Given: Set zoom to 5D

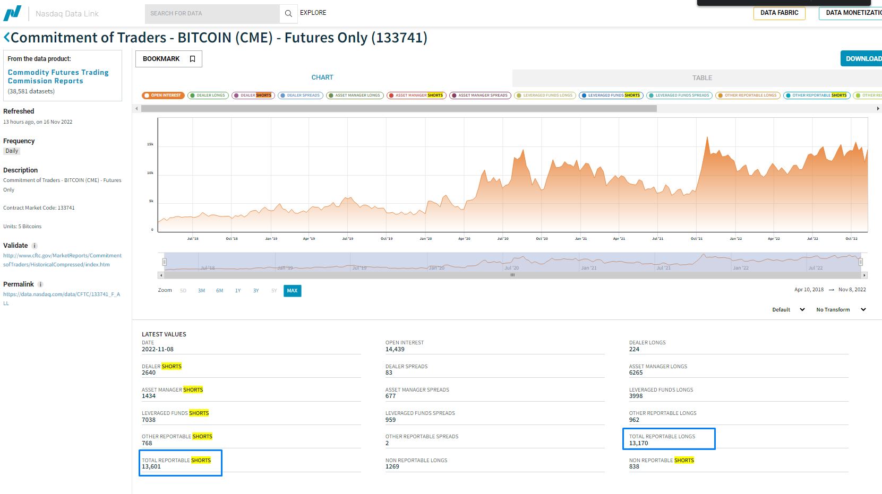Looking at the screenshot, I should (x=183, y=291).
